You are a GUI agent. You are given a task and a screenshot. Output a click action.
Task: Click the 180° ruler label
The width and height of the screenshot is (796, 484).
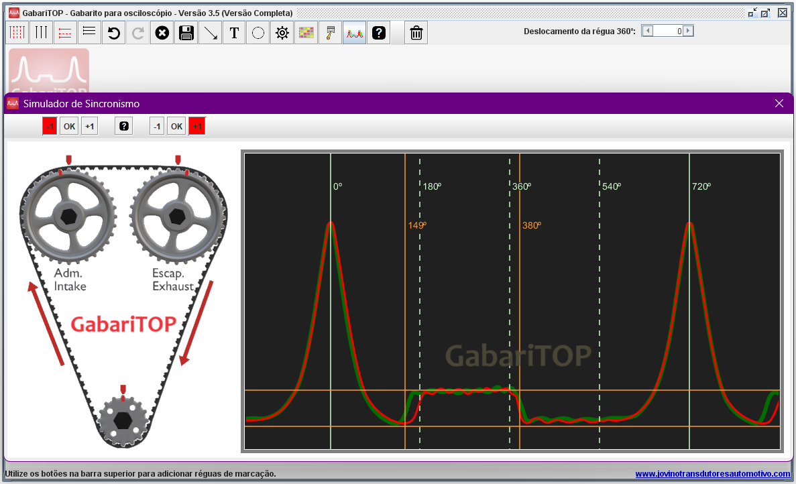tap(432, 187)
